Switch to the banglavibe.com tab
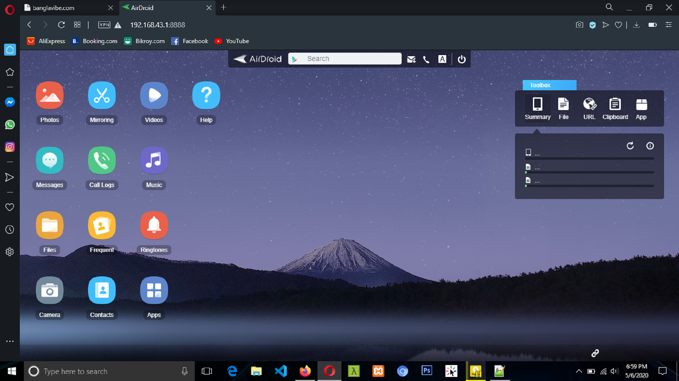This screenshot has width=679, height=381. pos(54,8)
